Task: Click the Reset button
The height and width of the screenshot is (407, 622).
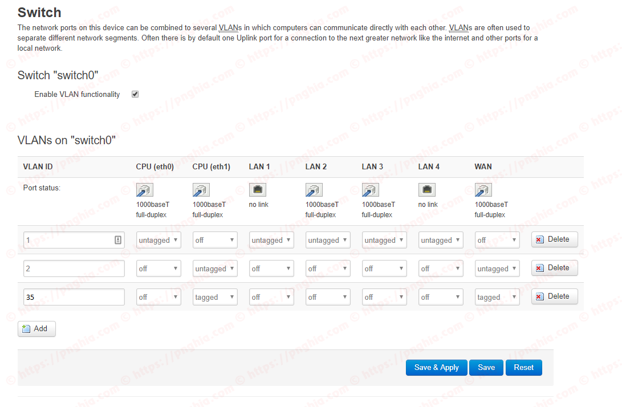Action: [523, 367]
